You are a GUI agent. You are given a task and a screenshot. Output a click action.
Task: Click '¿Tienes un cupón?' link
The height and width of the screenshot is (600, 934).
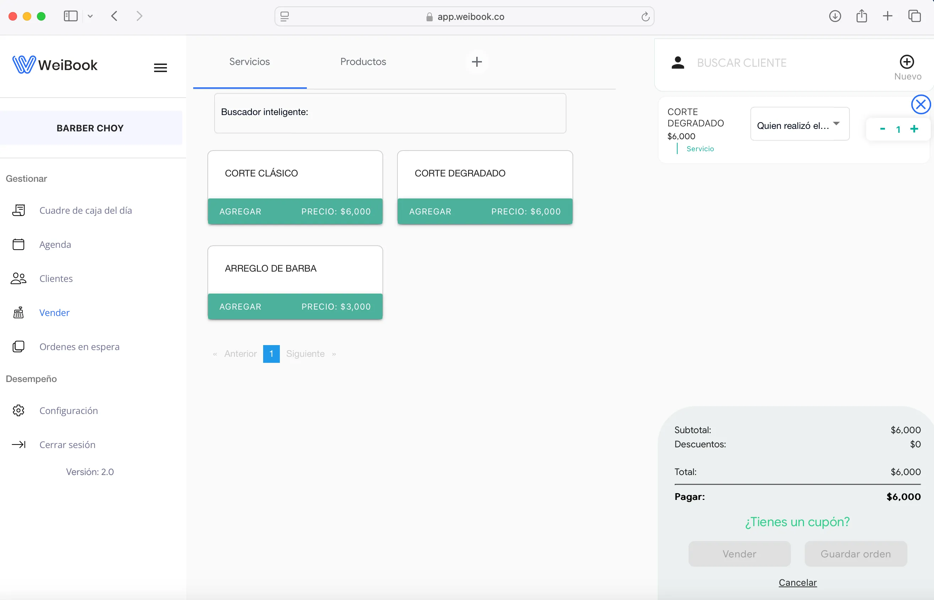coord(797,522)
